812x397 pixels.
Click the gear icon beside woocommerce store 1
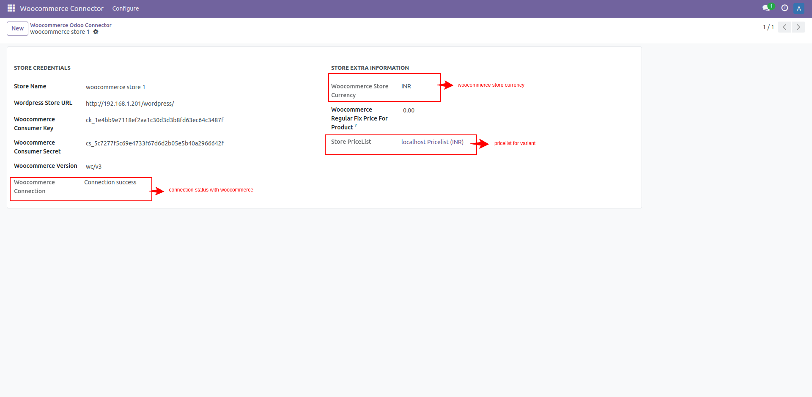click(96, 32)
